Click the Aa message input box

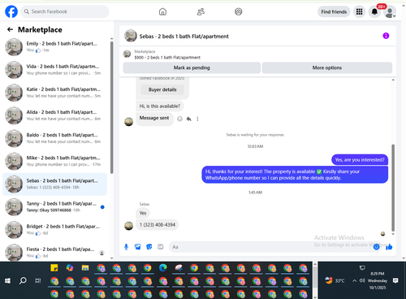pyautogui.click(x=270, y=247)
